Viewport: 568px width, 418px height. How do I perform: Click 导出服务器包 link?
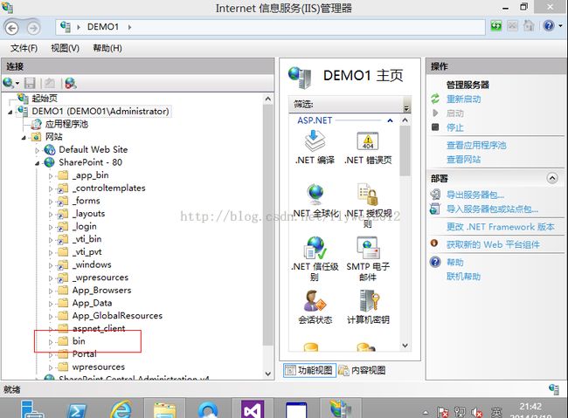click(x=474, y=195)
